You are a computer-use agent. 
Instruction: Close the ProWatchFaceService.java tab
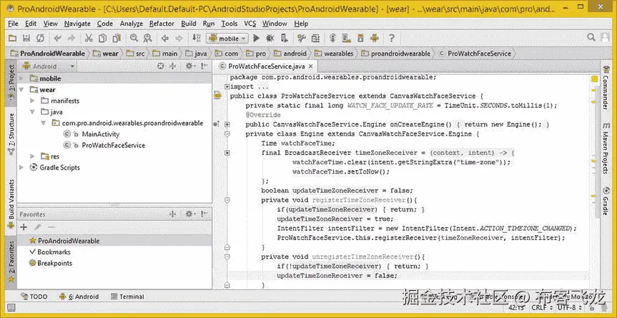pyautogui.click(x=310, y=67)
